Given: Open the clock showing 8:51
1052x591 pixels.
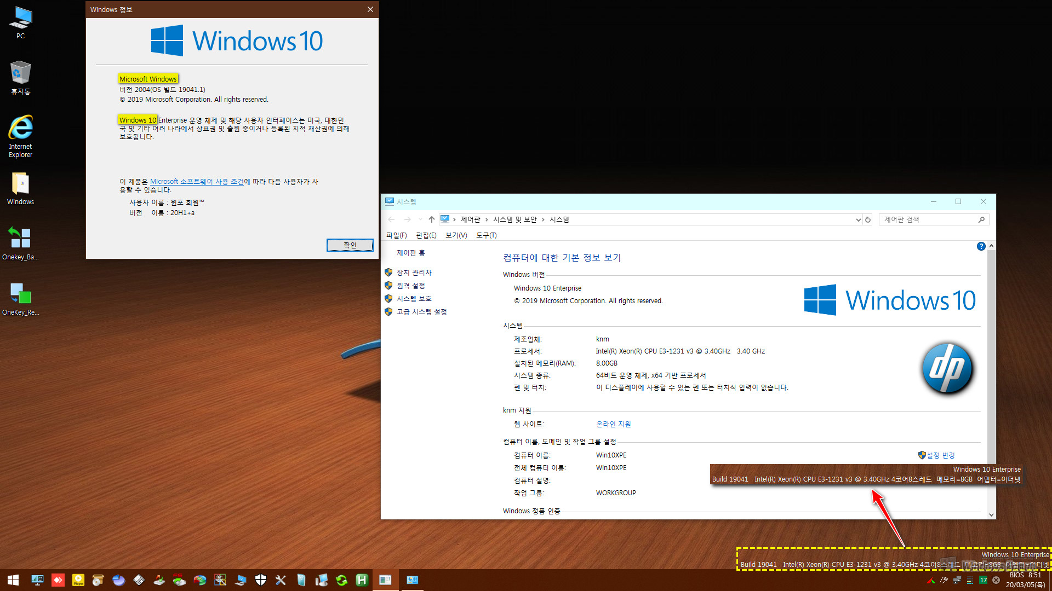Looking at the screenshot, I should pos(1026,580).
